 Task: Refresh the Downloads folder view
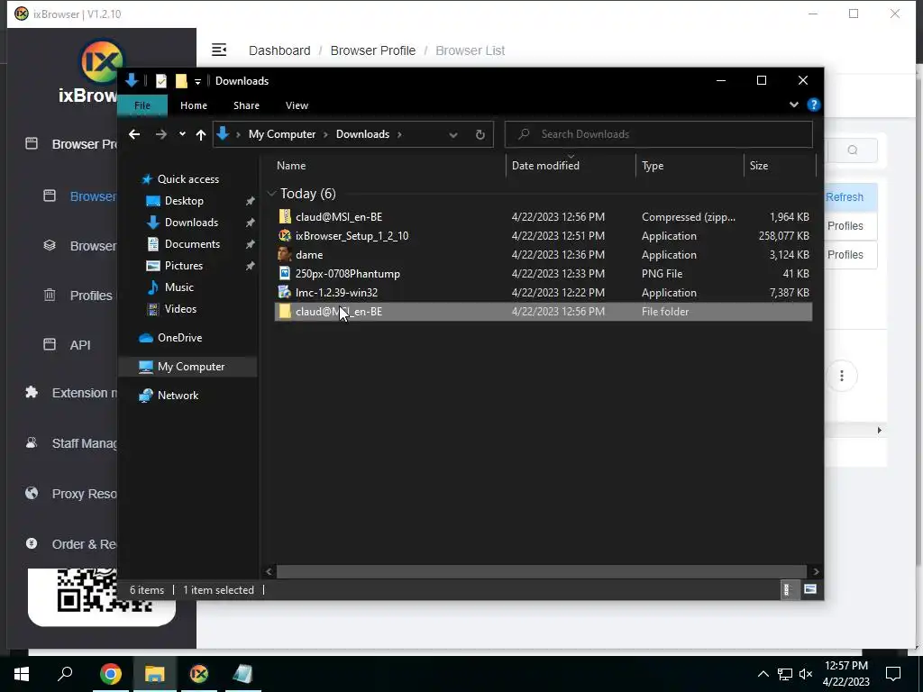pyautogui.click(x=480, y=134)
